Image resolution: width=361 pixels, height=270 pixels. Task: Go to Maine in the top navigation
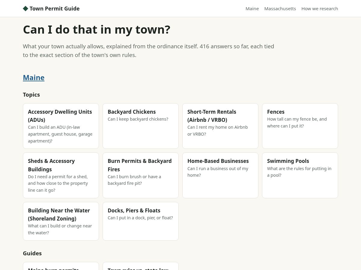point(252,8)
